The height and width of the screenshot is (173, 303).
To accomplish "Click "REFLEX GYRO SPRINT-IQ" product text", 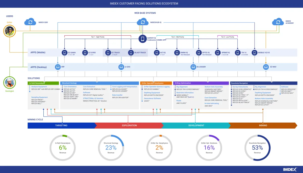I will 242,89.
